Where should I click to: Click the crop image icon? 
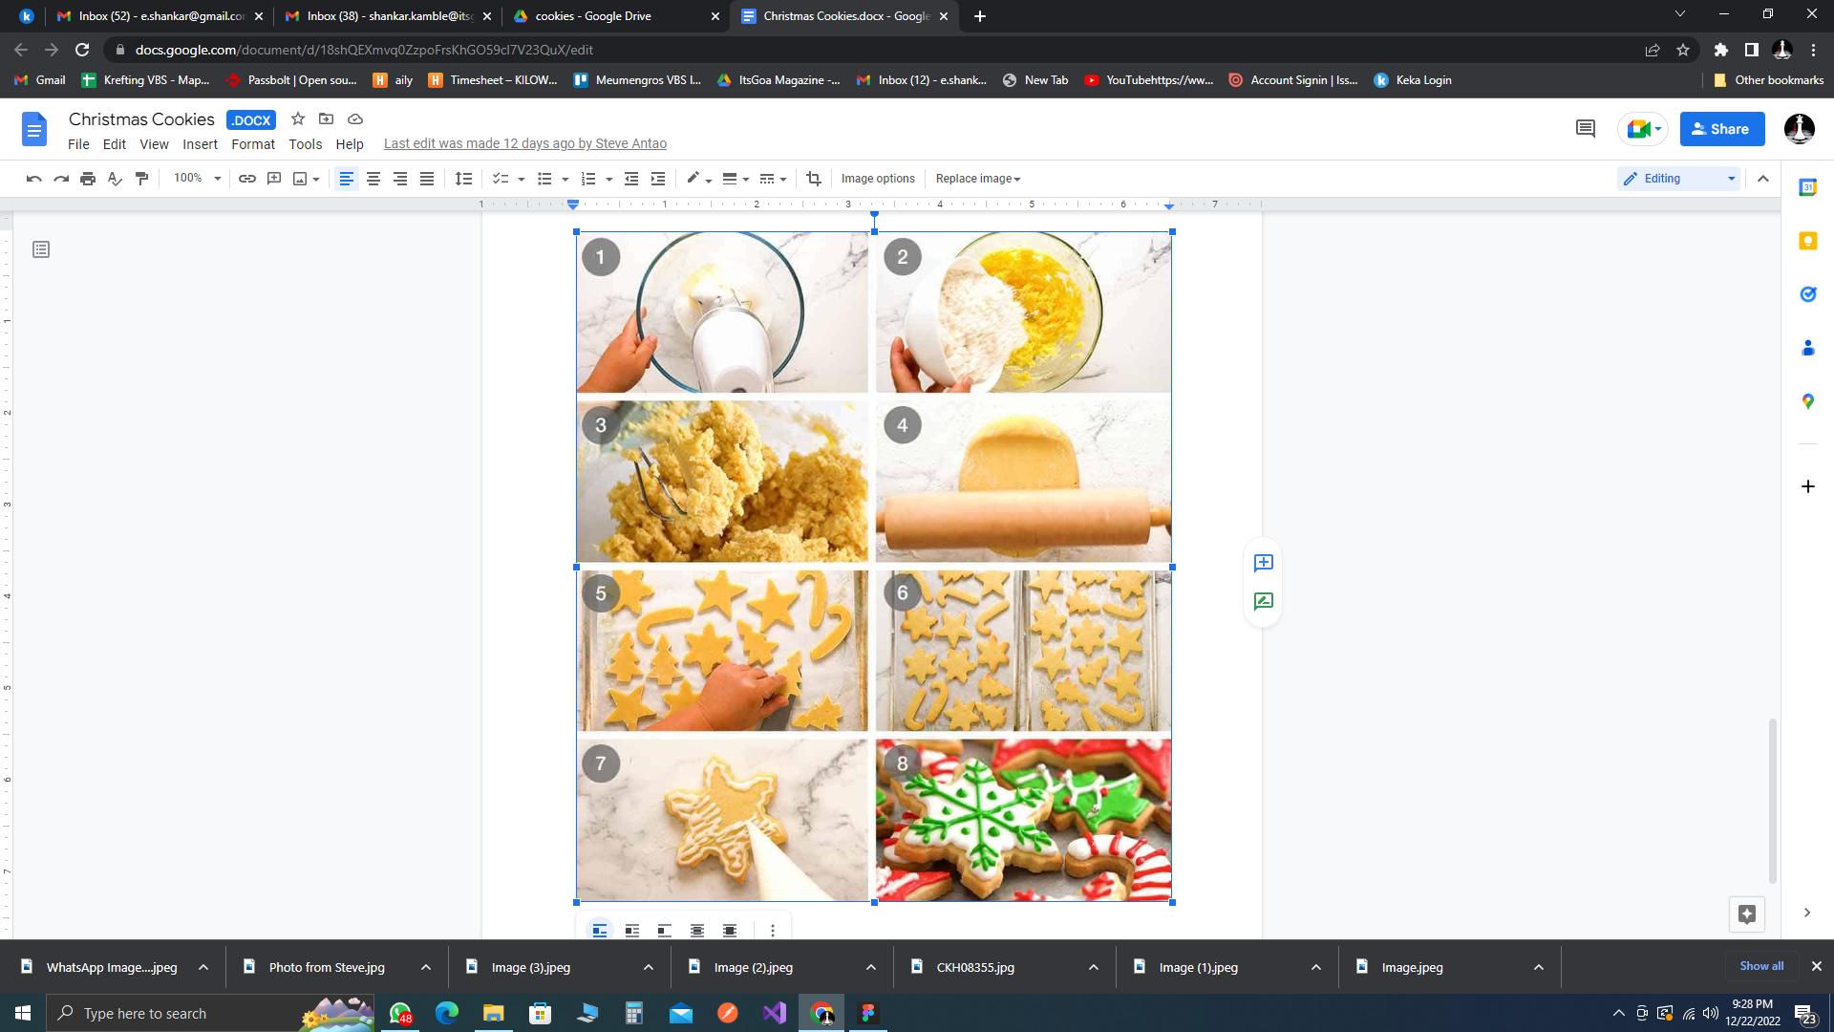[x=814, y=179]
